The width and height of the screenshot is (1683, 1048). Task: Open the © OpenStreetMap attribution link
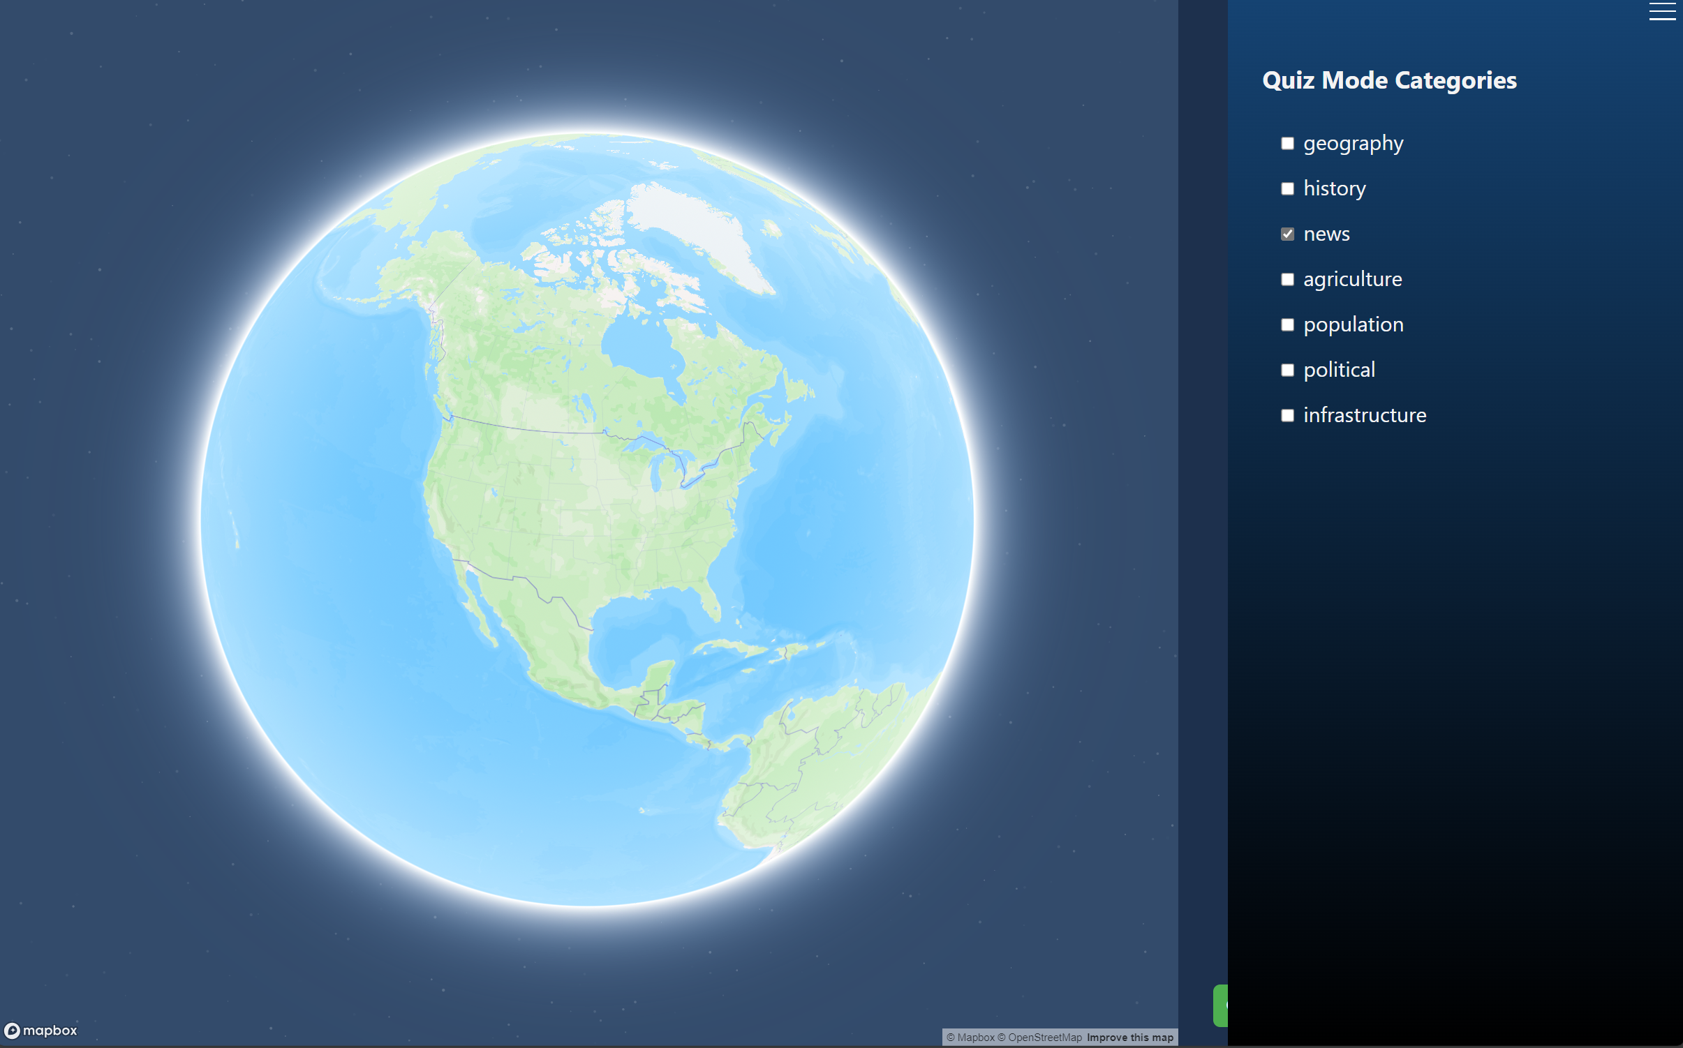1039,1038
